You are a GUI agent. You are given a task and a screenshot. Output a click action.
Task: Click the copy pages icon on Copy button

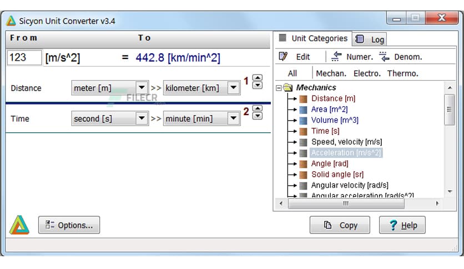pos(327,225)
